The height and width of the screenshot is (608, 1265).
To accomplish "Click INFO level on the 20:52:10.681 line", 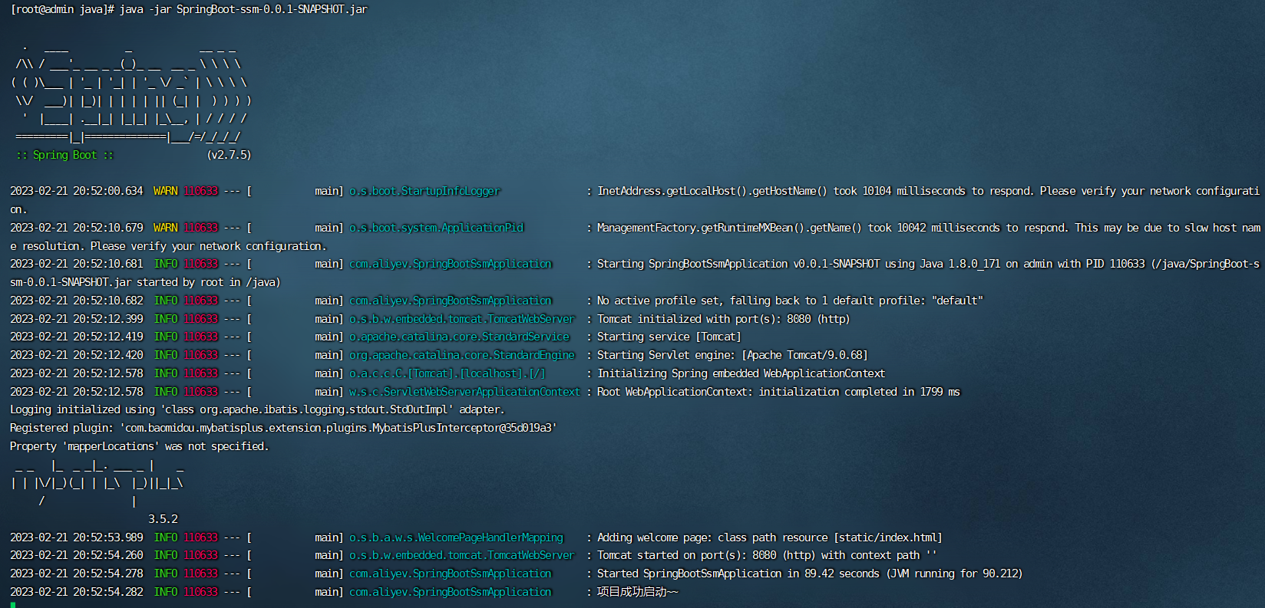I will coord(166,264).
